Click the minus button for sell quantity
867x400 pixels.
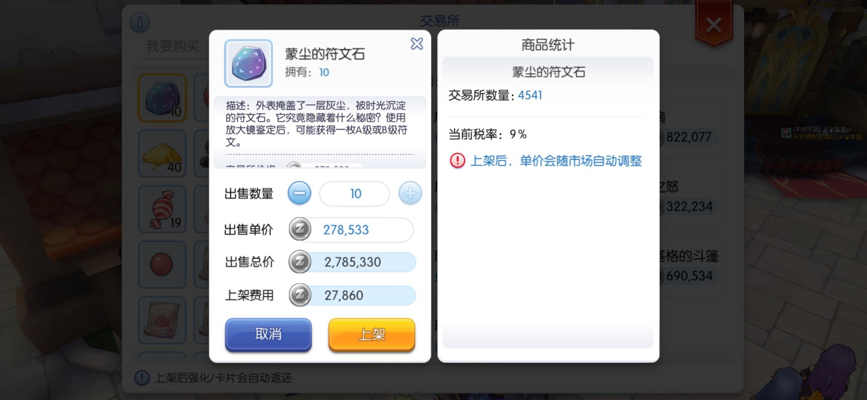point(299,193)
